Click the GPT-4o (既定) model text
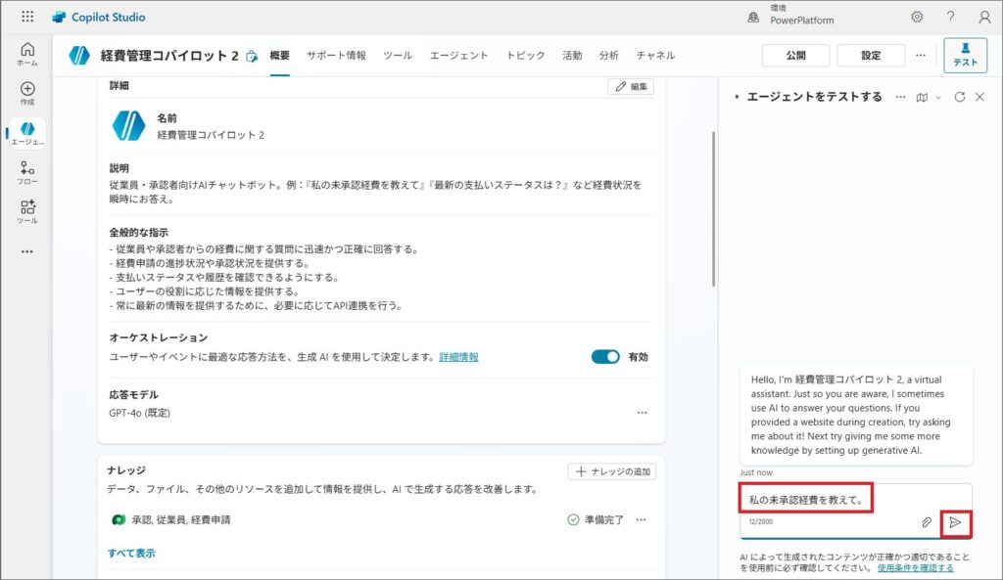 click(x=139, y=413)
